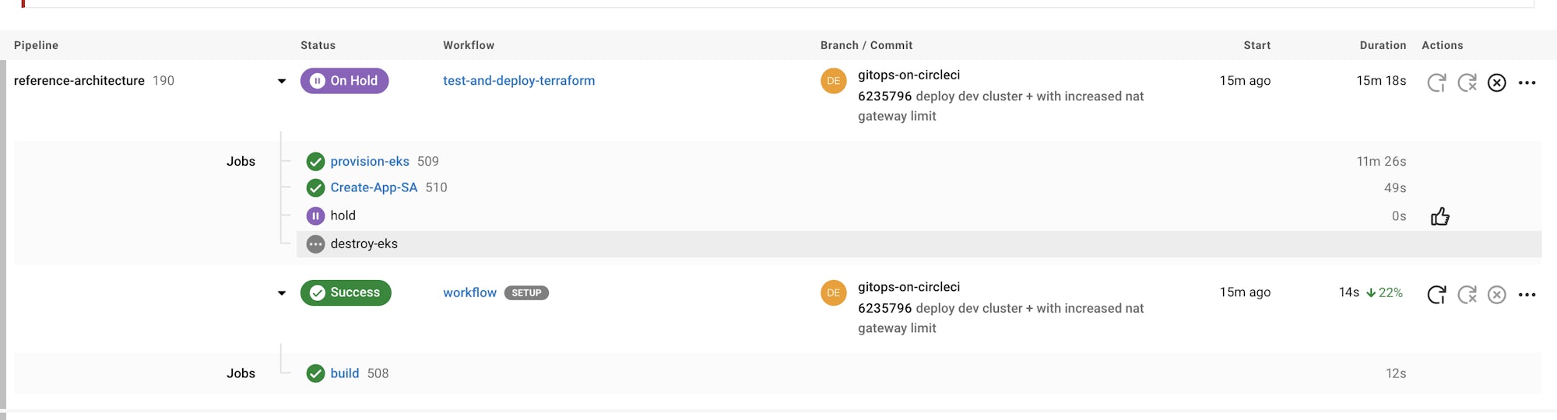This screenshot has width=1557, height=420.
Task: Cancel the test-and-deploy-terraform workflow
Action: [x=1496, y=82]
